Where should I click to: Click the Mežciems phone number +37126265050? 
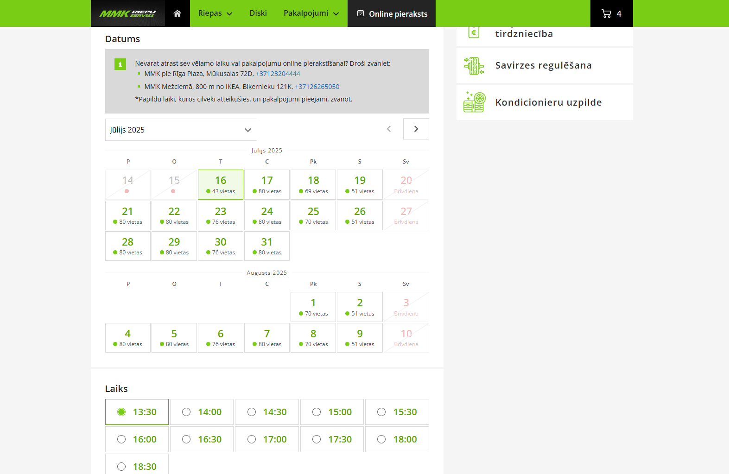coord(317,87)
